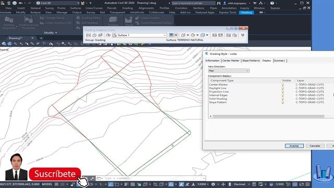The height and width of the screenshot is (188, 334).
Task: Open the Surfaces menu
Action: point(76,8)
